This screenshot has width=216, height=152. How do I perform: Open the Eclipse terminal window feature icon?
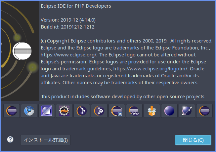point(117,111)
